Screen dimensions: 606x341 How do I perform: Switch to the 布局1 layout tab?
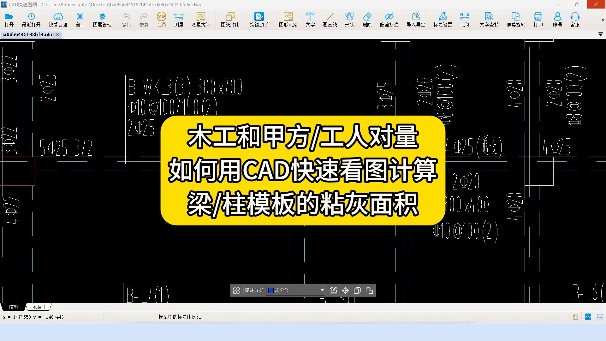[39, 307]
